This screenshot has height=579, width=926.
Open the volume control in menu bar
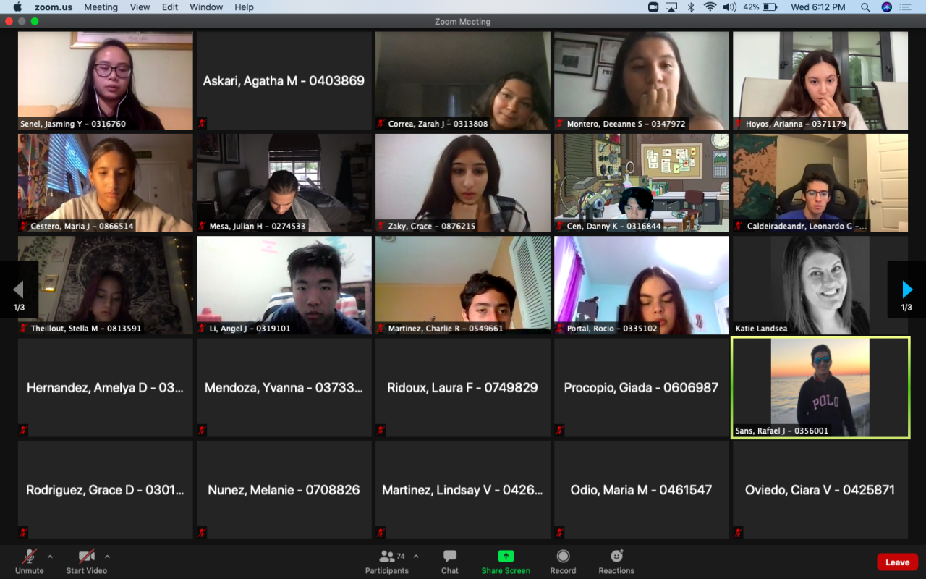tap(729, 7)
